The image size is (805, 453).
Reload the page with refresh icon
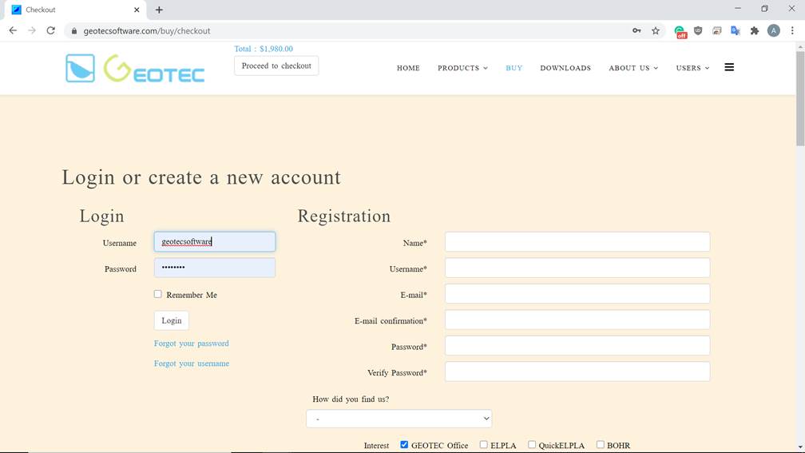(x=51, y=31)
